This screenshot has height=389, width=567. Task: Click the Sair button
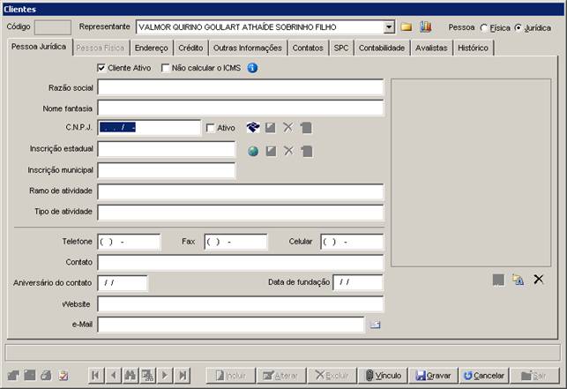point(534,375)
